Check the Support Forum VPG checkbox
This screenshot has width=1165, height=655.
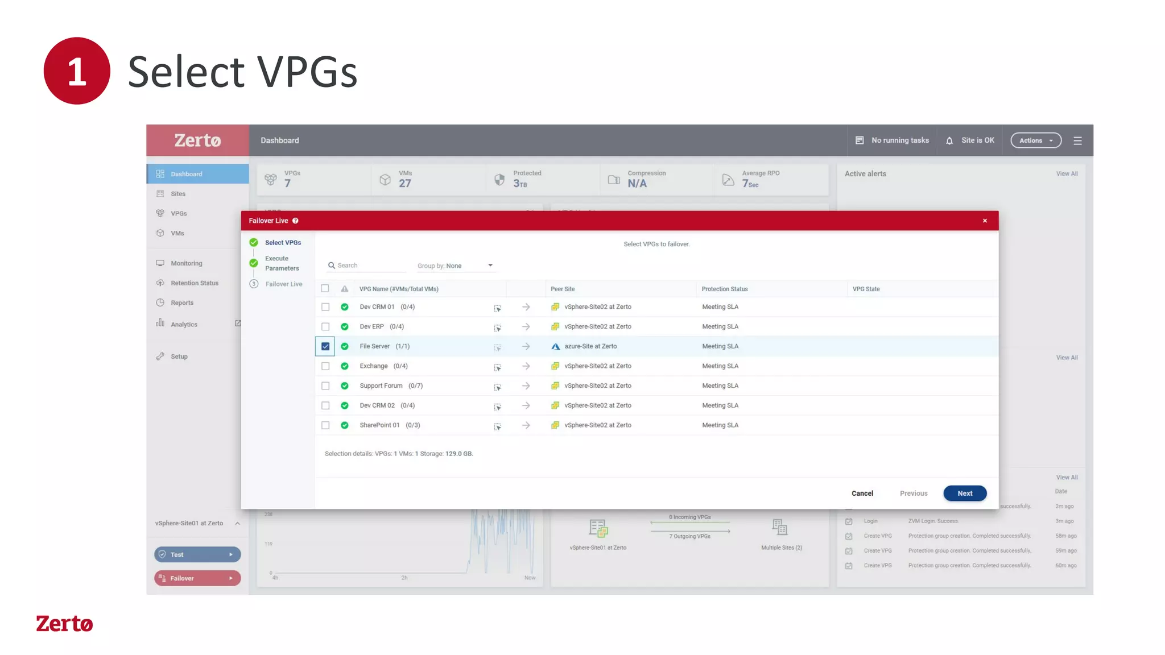[325, 386]
